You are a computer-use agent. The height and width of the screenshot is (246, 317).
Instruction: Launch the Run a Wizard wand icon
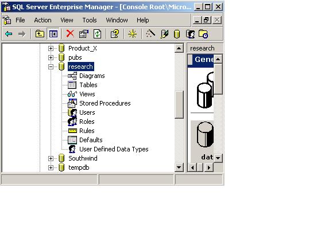click(x=150, y=34)
